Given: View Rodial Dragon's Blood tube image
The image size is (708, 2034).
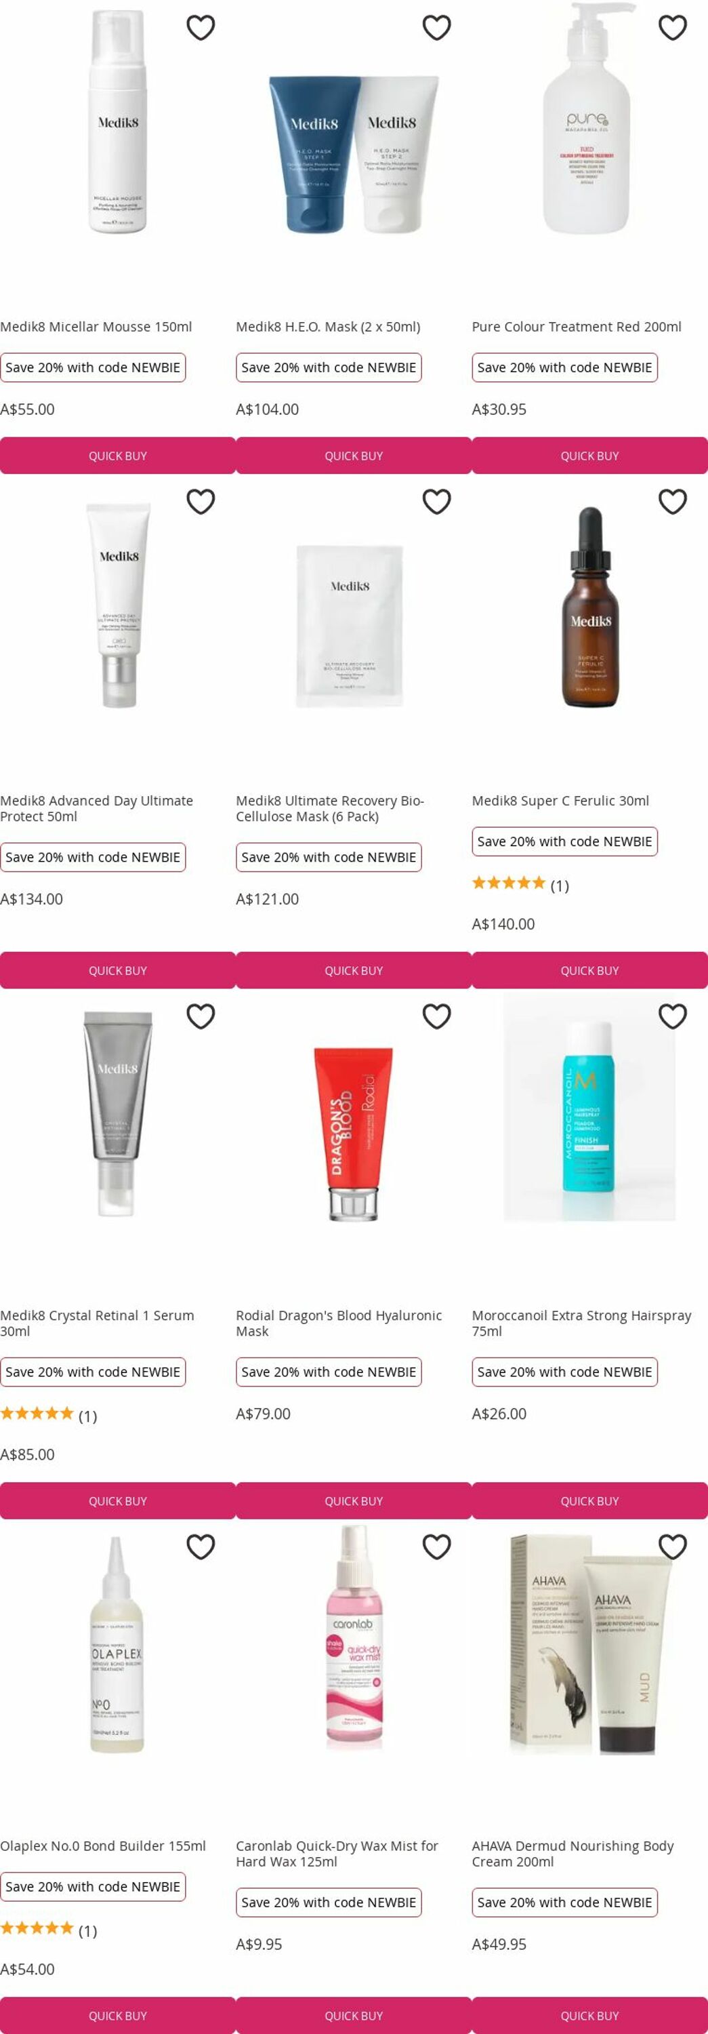Looking at the screenshot, I should click(x=354, y=1134).
